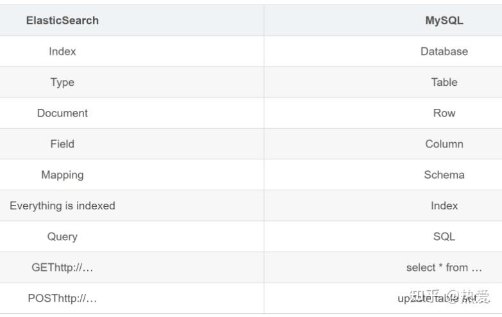The width and height of the screenshot is (502, 317).
Task: Select the Document cell
Action: (62, 113)
